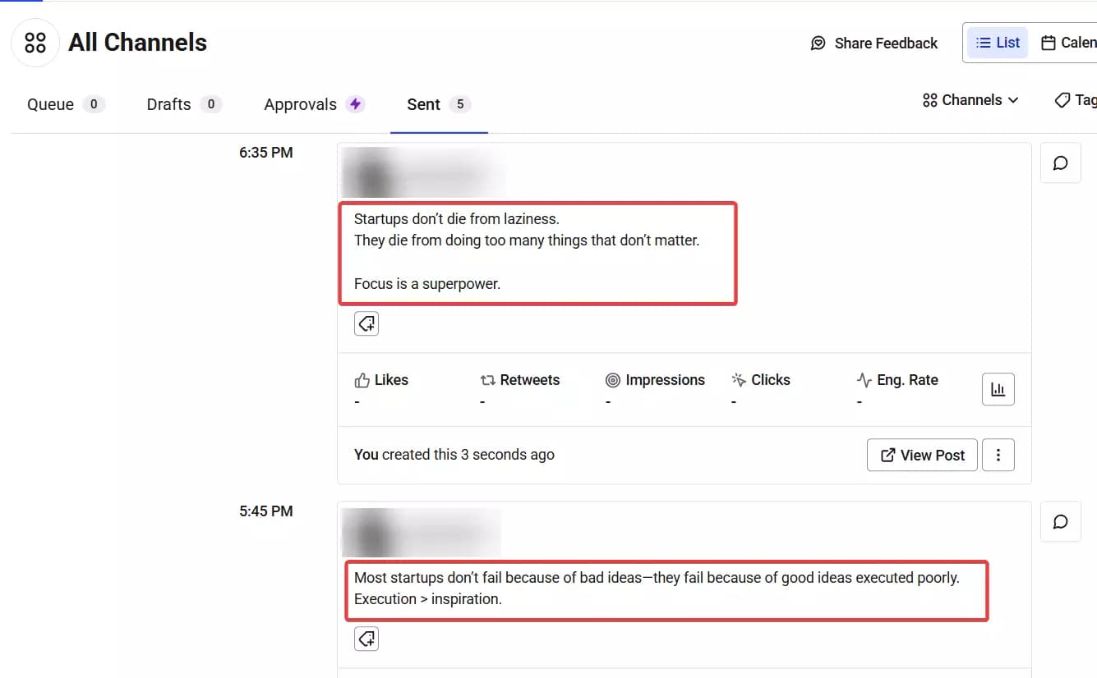
Task: Click View Post button
Action: [x=922, y=455]
